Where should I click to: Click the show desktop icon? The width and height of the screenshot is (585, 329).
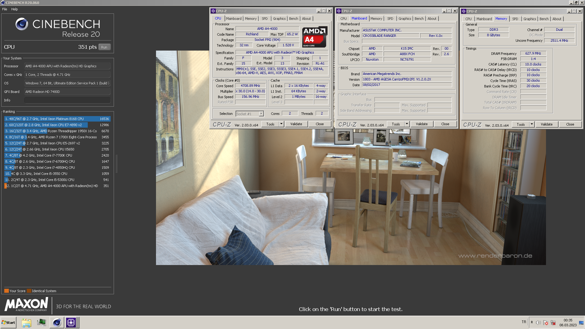[581, 323]
